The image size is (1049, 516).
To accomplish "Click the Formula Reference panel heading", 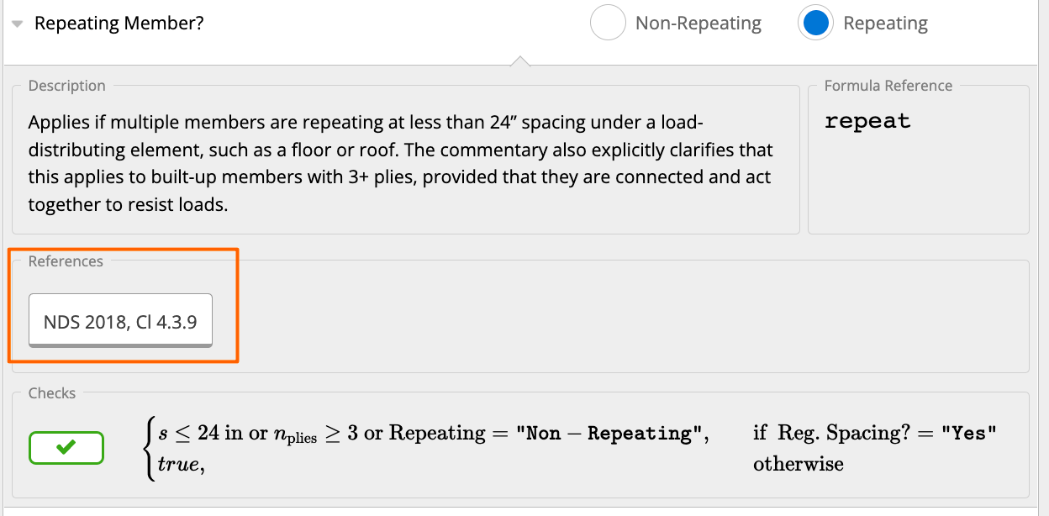I will tap(888, 86).
